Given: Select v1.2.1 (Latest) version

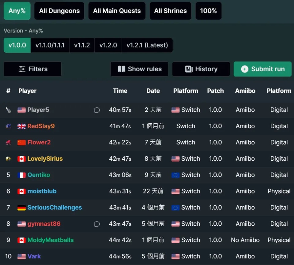Looking at the screenshot, I should [x=147, y=45].
